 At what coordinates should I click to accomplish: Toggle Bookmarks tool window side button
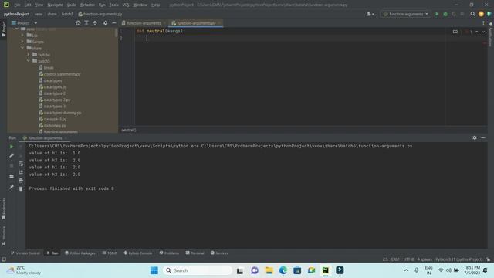point(3,208)
